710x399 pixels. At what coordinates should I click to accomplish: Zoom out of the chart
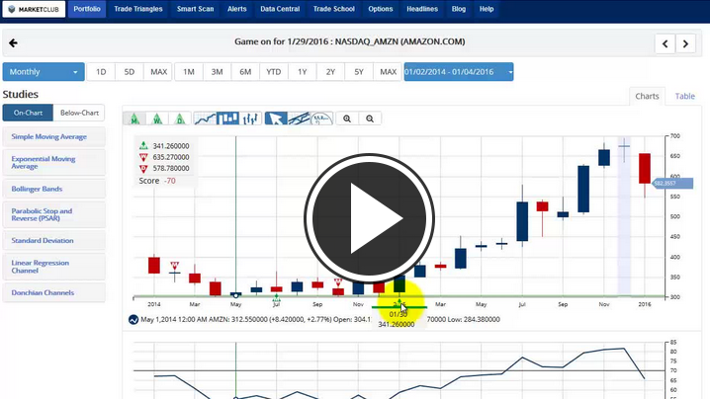click(370, 119)
